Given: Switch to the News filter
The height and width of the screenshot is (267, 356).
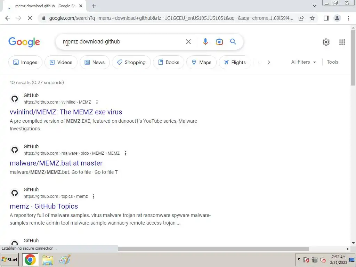Looking at the screenshot, I should click(x=95, y=62).
